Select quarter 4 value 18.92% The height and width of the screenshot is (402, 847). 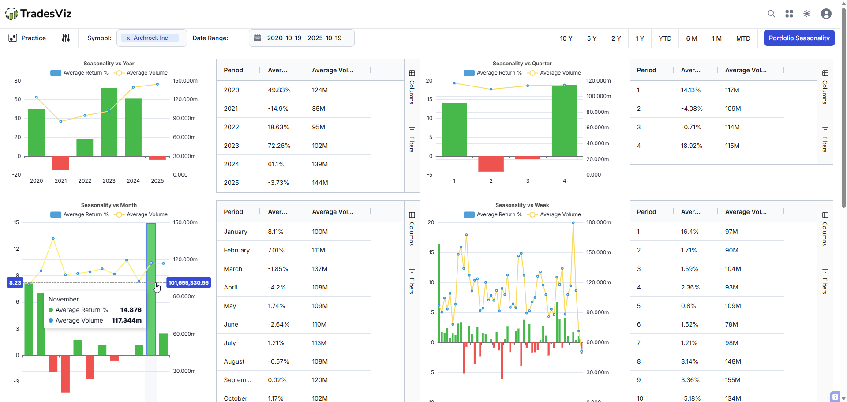click(x=691, y=146)
